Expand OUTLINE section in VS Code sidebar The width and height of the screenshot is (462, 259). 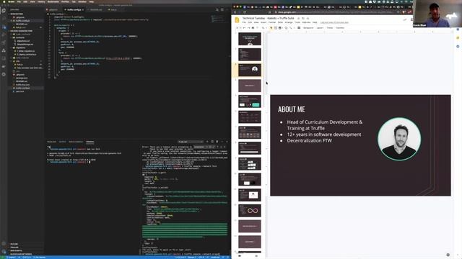pos(14,244)
